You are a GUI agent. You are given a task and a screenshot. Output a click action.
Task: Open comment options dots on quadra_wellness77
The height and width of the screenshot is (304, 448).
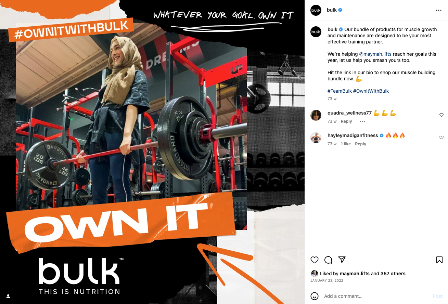tap(362, 121)
